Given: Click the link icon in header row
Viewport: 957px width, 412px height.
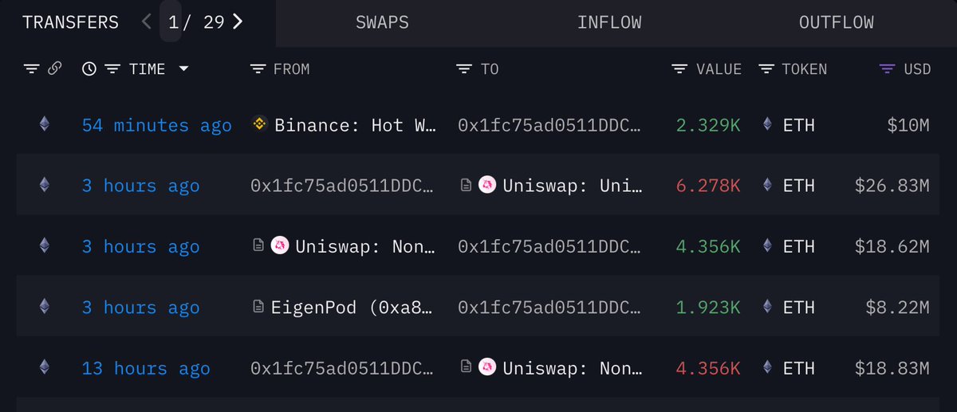Looking at the screenshot, I should [54, 69].
